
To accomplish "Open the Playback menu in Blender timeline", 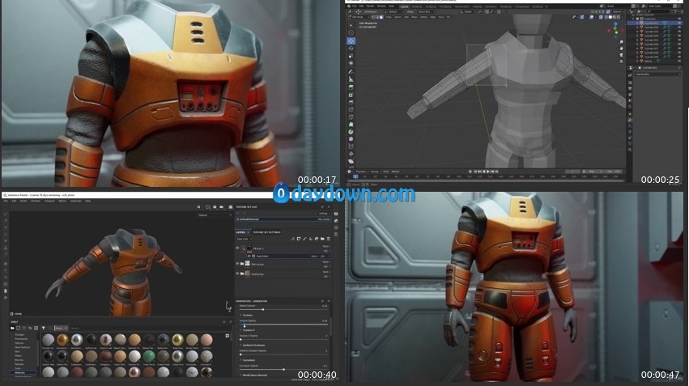I will pos(361,172).
